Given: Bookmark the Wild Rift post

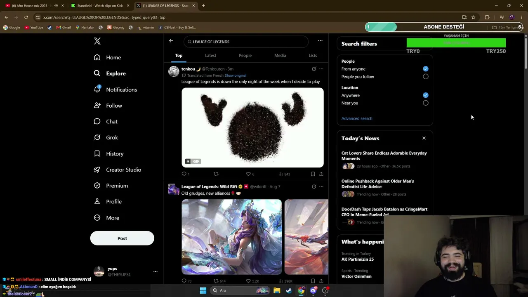Looking at the screenshot, I should point(313,281).
